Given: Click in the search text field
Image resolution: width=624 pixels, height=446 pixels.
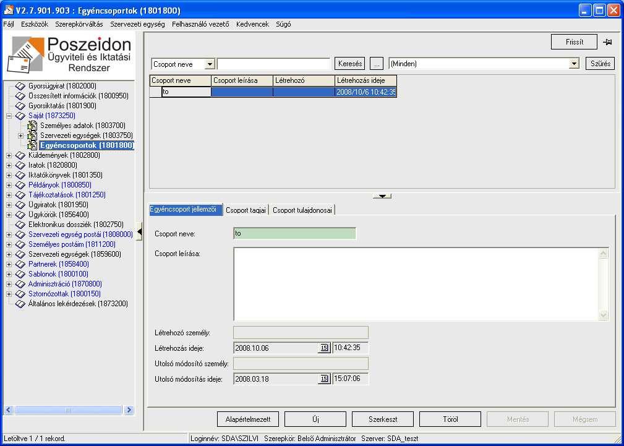Looking at the screenshot, I should pos(274,64).
